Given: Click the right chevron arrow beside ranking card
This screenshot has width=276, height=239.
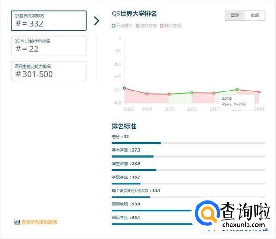Looking at the screenshot, I should coord(97,21).
